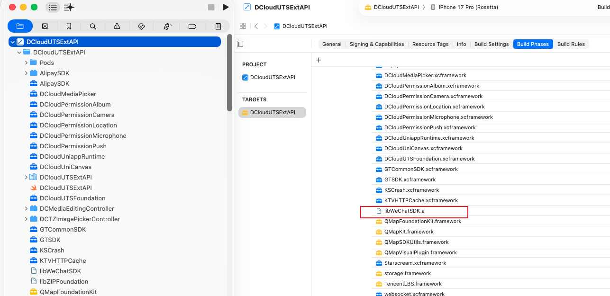This screenshot has width=610, height=296.
Task: Select the Build Phases tab
Action: [x=533, y=44]
